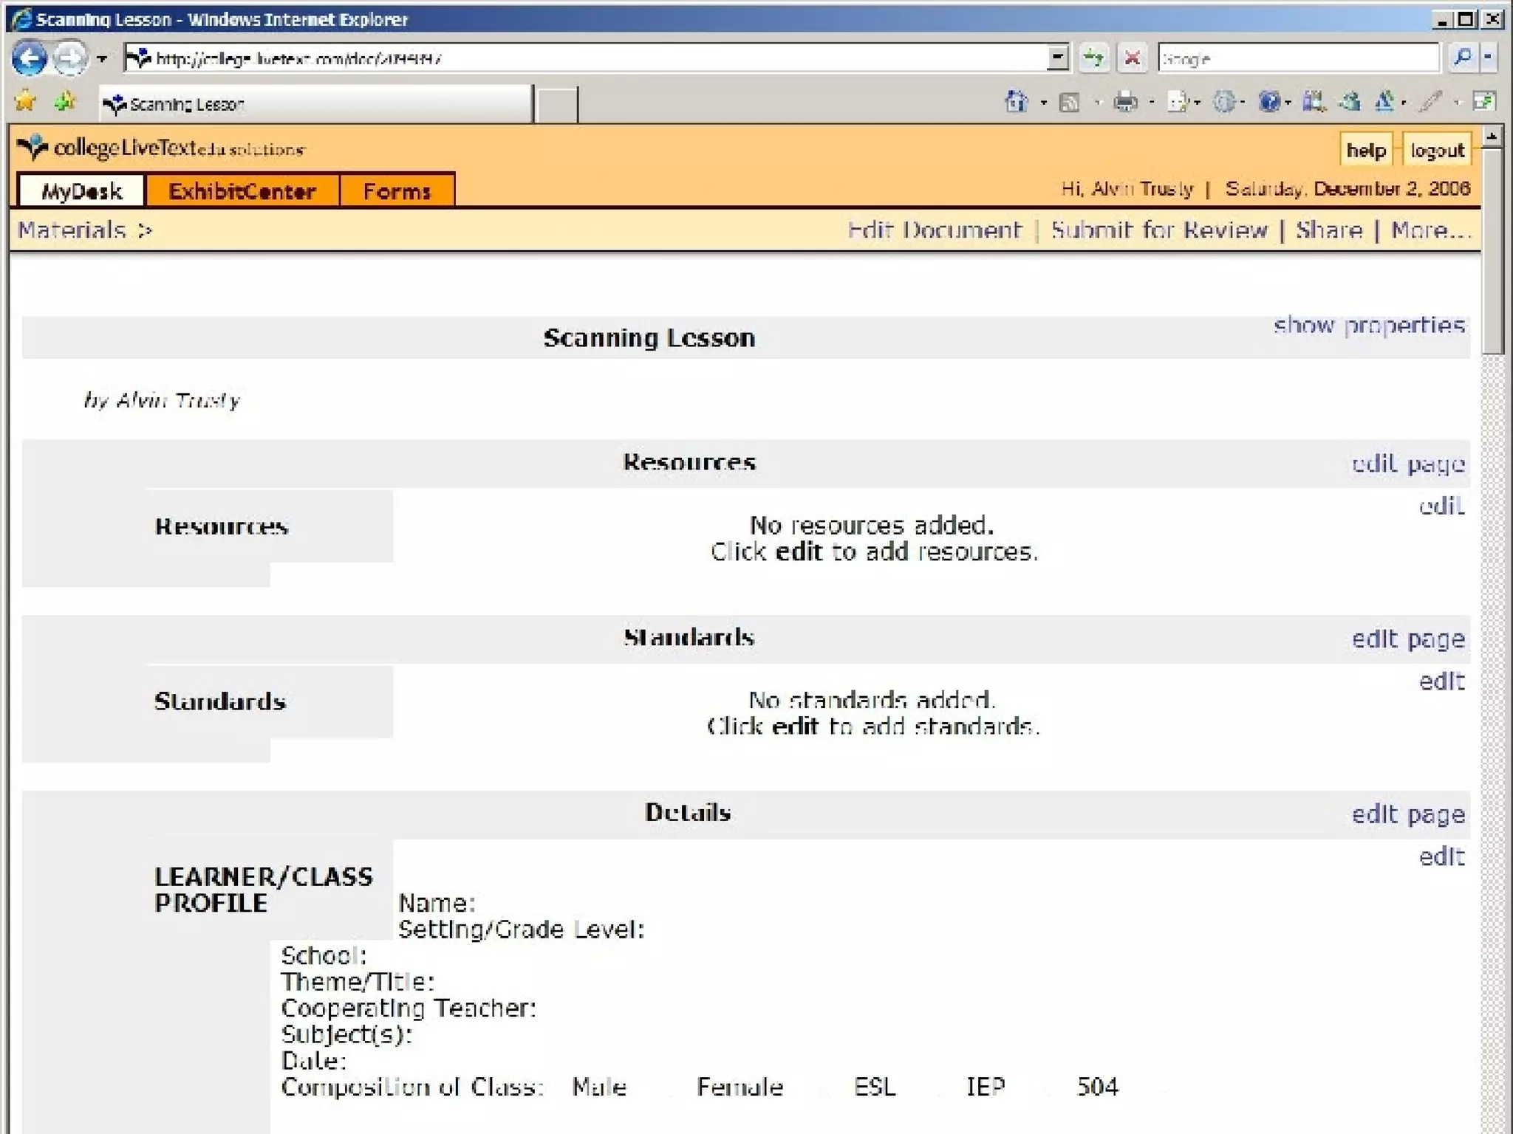The height and width of the screenshot is (1134, 1513).
Task: Click the Print icon in toolbar
Action: tap(1124, 102)
